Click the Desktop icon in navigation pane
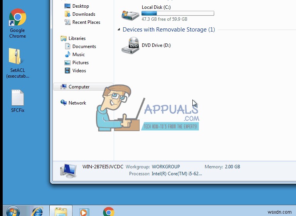The height and width of the screenshot is (216, 296). click(67, 6)
